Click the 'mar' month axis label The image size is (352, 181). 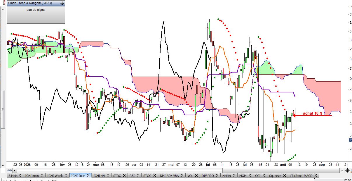click(x=96, y=165)
